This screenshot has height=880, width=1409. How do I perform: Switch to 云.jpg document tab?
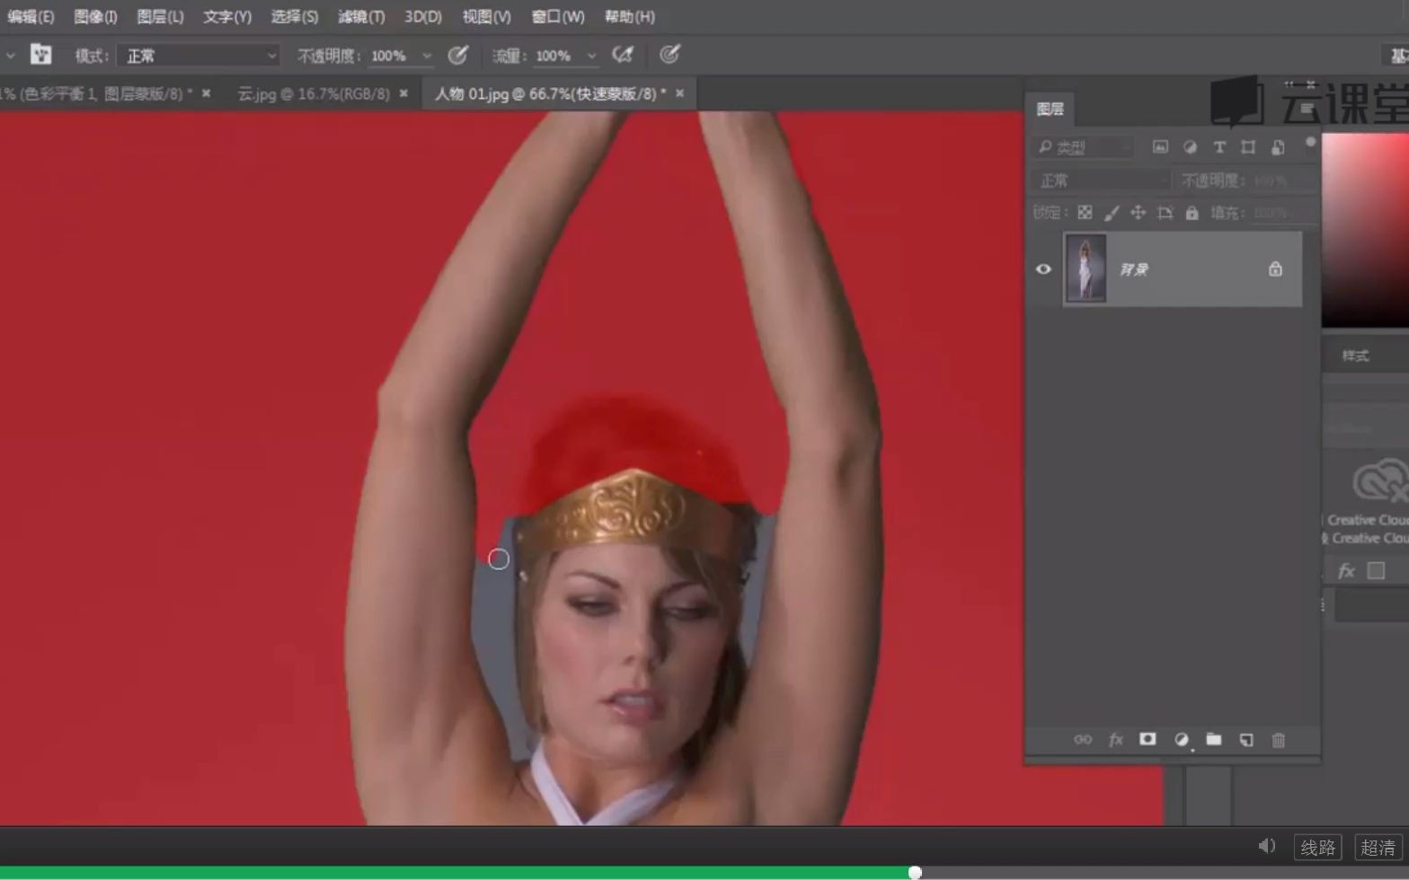point(314,93)
